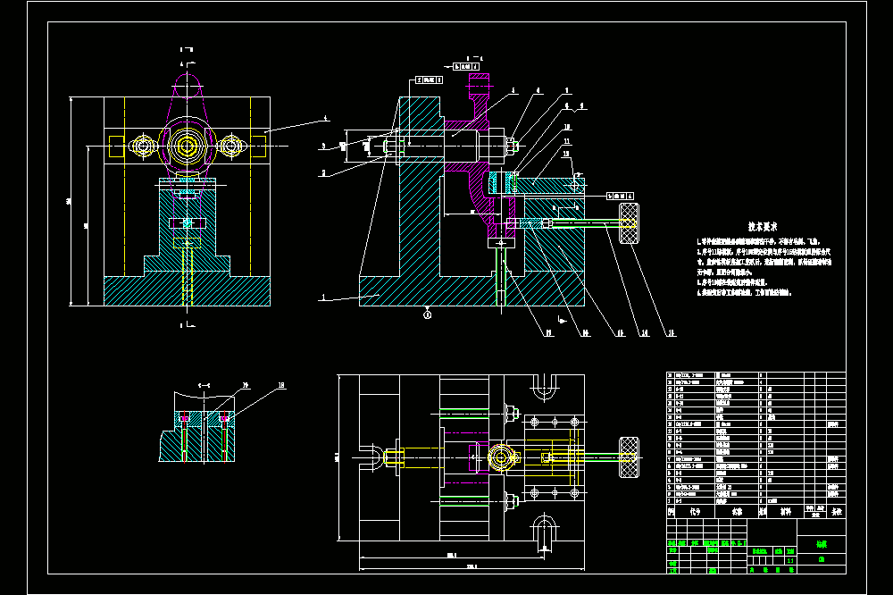Select the yellow hex nut in left view center
Viewport: 893px width, 595px height.
[187, 146]
